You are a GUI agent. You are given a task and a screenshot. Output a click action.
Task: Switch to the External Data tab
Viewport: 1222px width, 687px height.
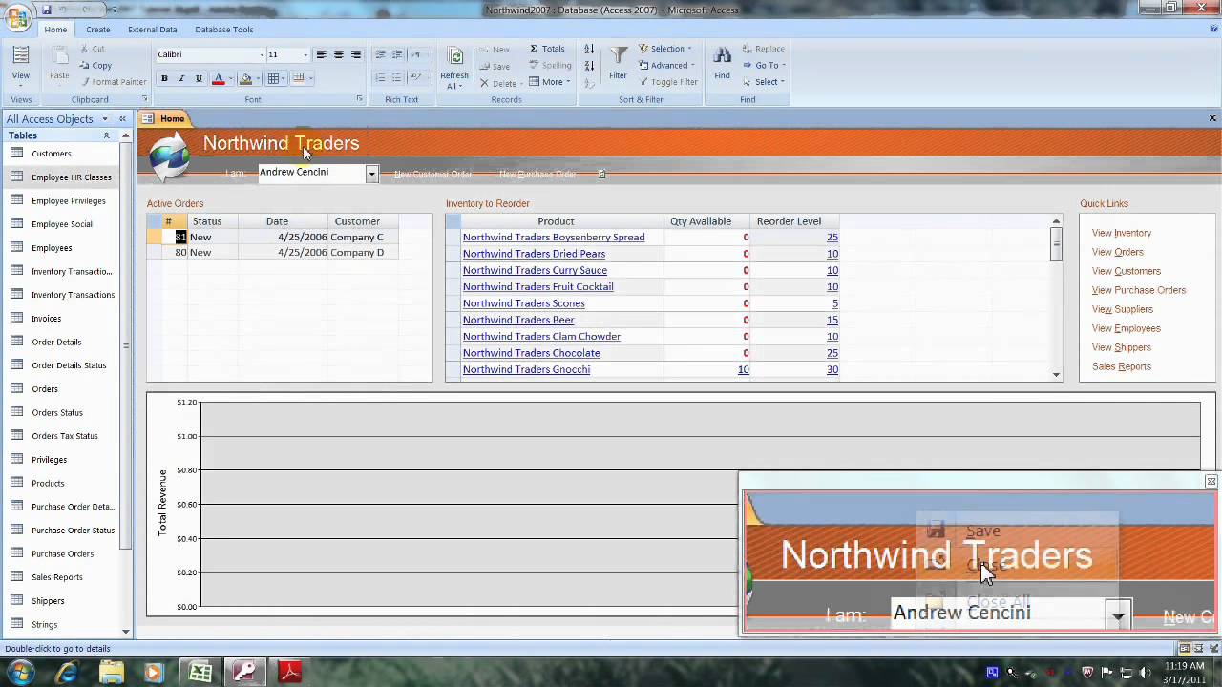(x=152, y=30)
